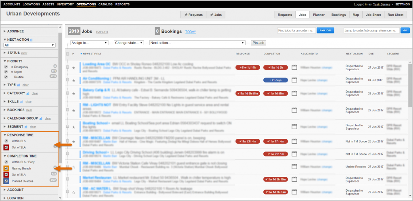413x201 pixels.
Task: Click the pinned Requests button with pin icon
Action: tap(193, 15)
